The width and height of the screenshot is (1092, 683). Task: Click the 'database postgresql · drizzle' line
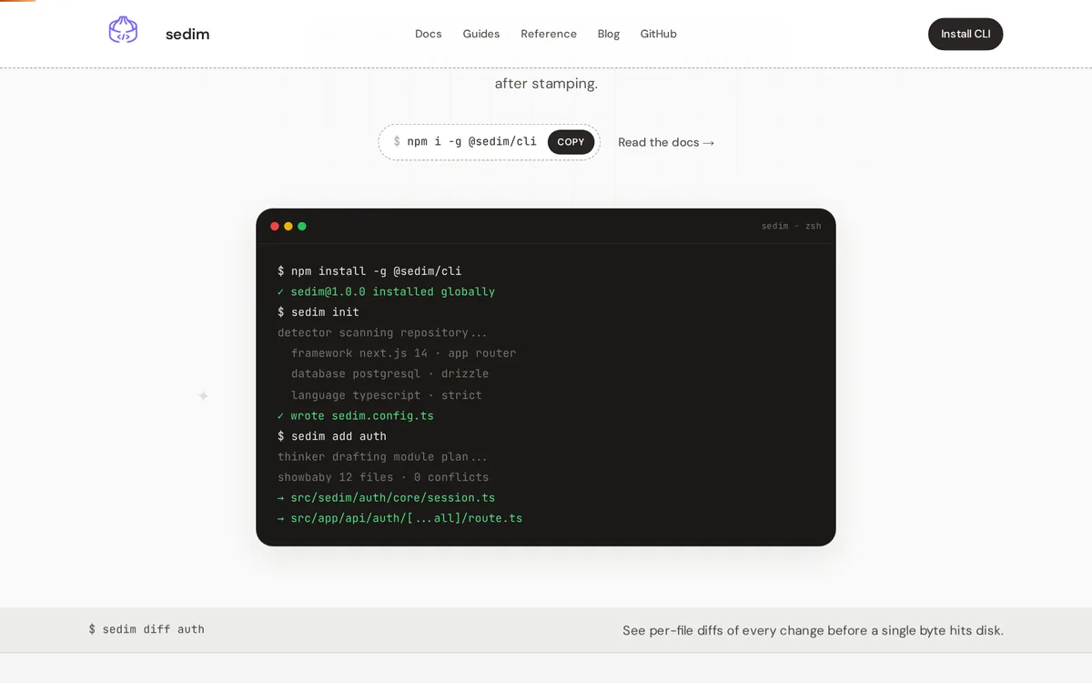pos(389,373)
